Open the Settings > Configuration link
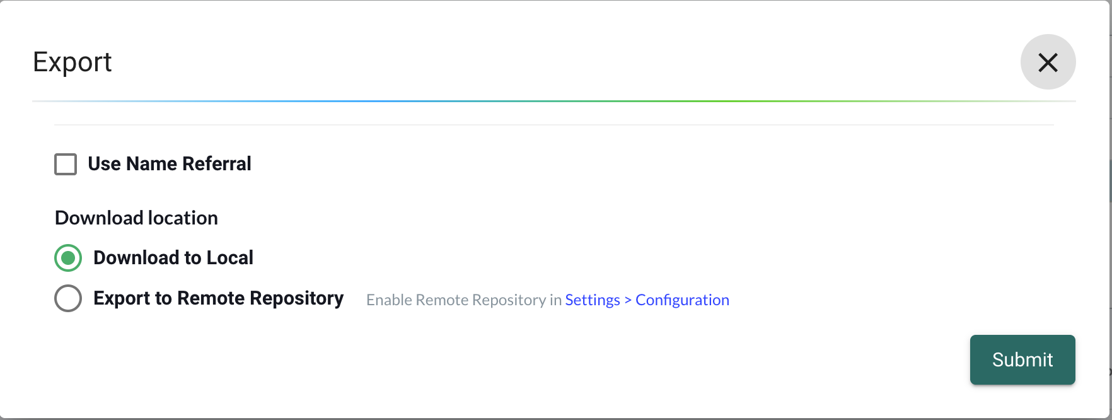This screenshot has height=420, width=1112. (x=647, y=300)
